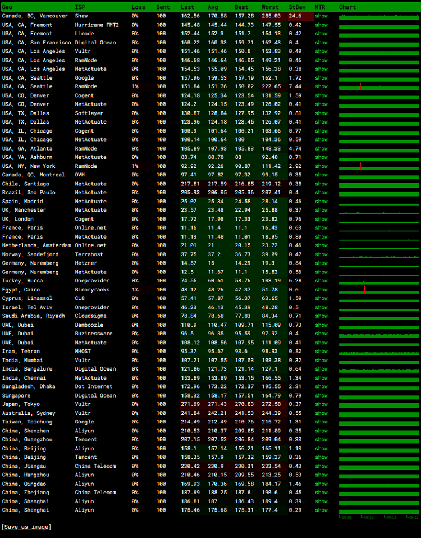Viewport: 421px width, 538px height.
Task: Select the 'Softlayer' ISP cell
Action: (89, 113)
